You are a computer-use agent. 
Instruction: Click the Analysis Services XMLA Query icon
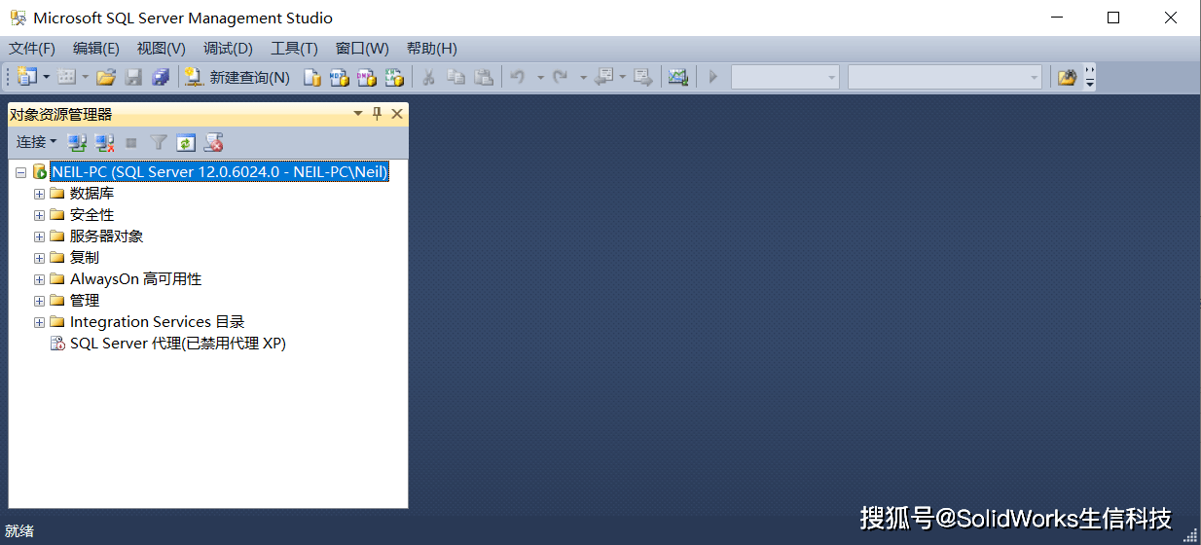click(x=393, y=77)
